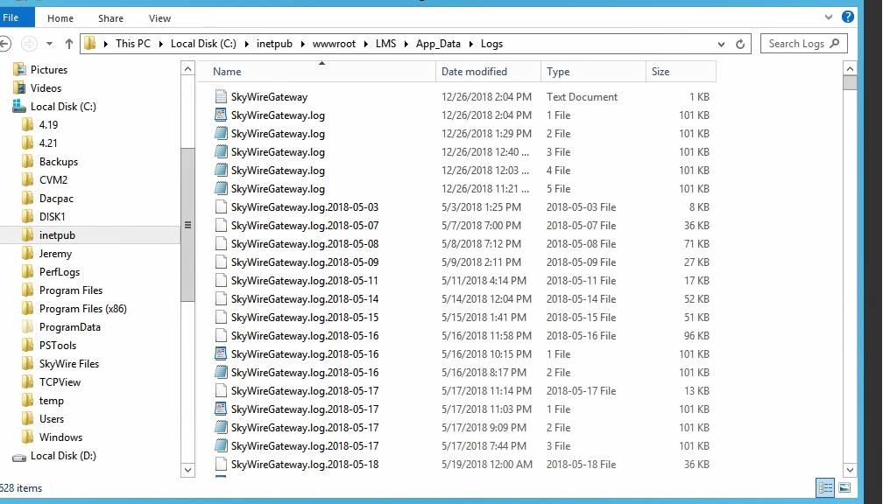Click the folder icon in the address bar
Image resolution: width=883 pixels, height=504 pixels.
pyautogui.click(x=90, y=43)
